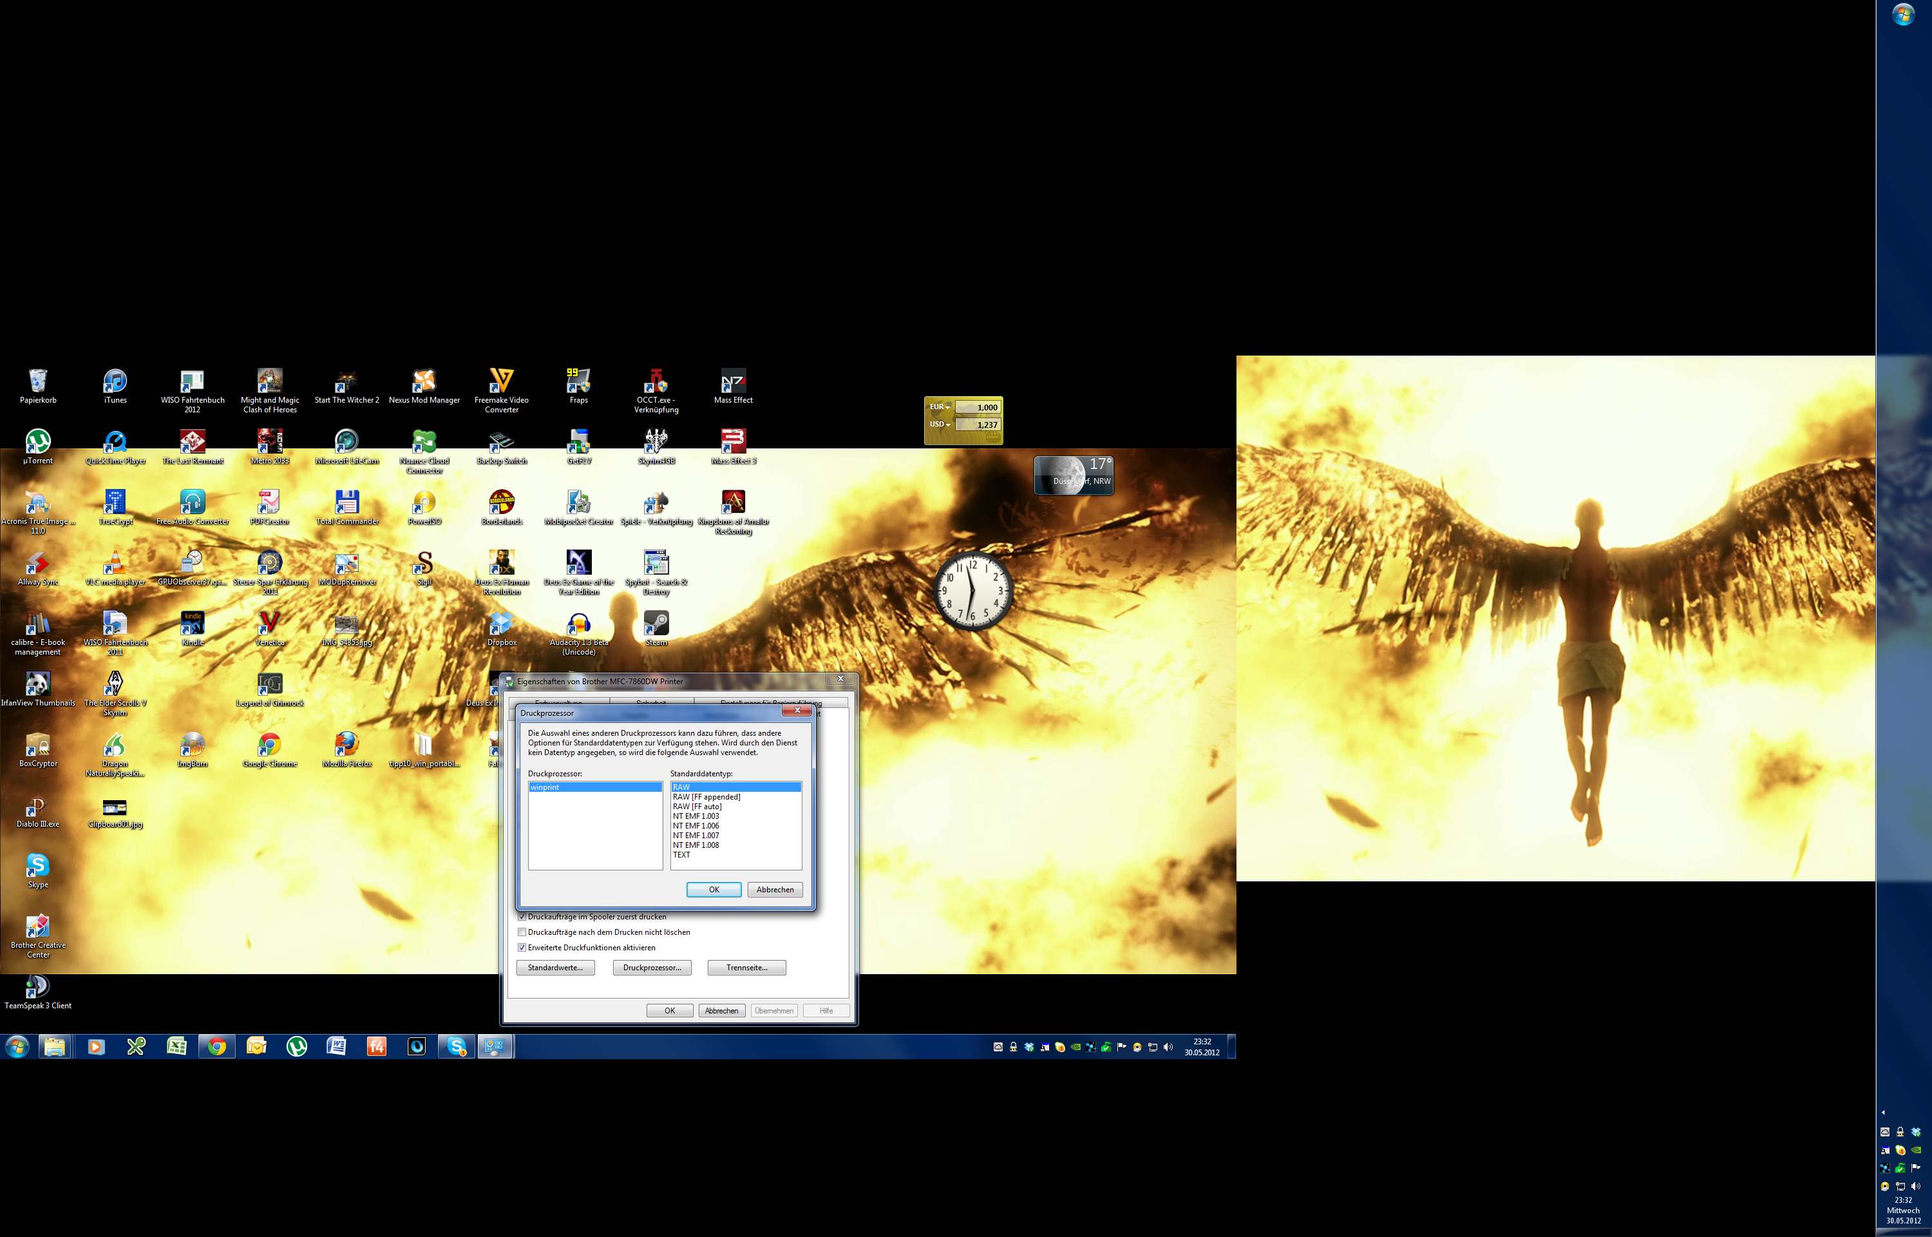This screenshot has height=1237, width=1932.
Task: Click Abbrechen in the Druckprozessor dialog
Action: 775,889
